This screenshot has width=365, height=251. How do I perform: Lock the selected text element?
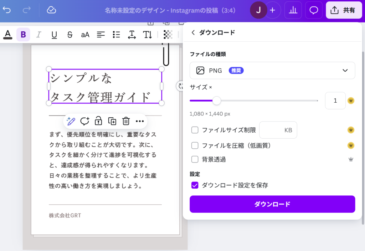[98, 121]
